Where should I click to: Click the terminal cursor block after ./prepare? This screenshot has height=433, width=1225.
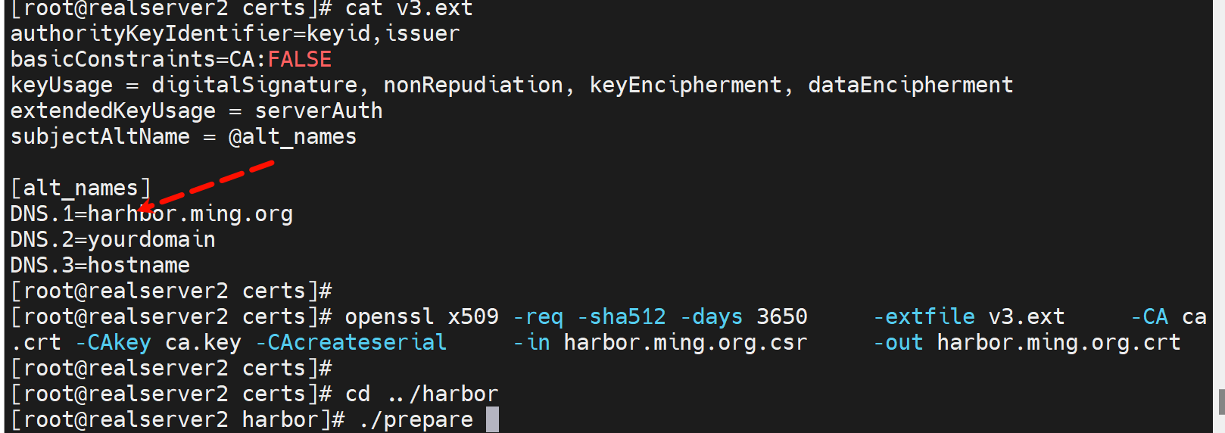point(492,419)
